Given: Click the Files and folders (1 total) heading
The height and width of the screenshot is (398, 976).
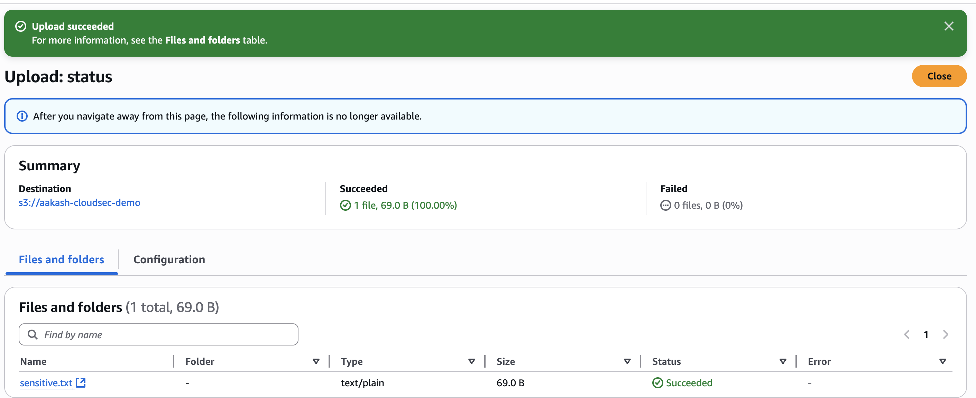Looking at the screenshot, I should (119, 307).
